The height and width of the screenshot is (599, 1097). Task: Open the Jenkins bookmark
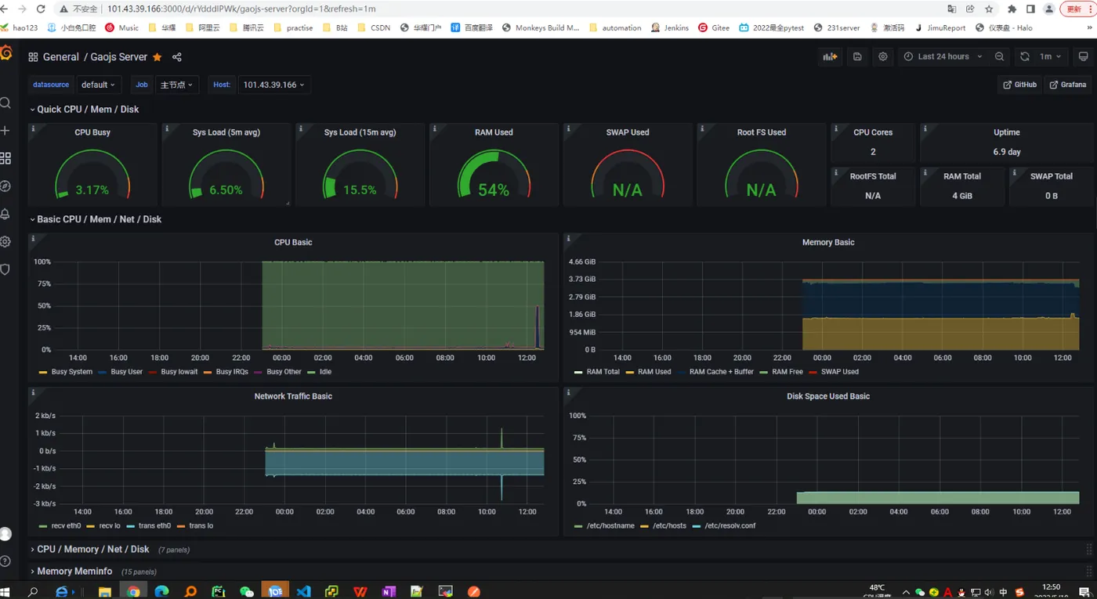coord(669,27)
